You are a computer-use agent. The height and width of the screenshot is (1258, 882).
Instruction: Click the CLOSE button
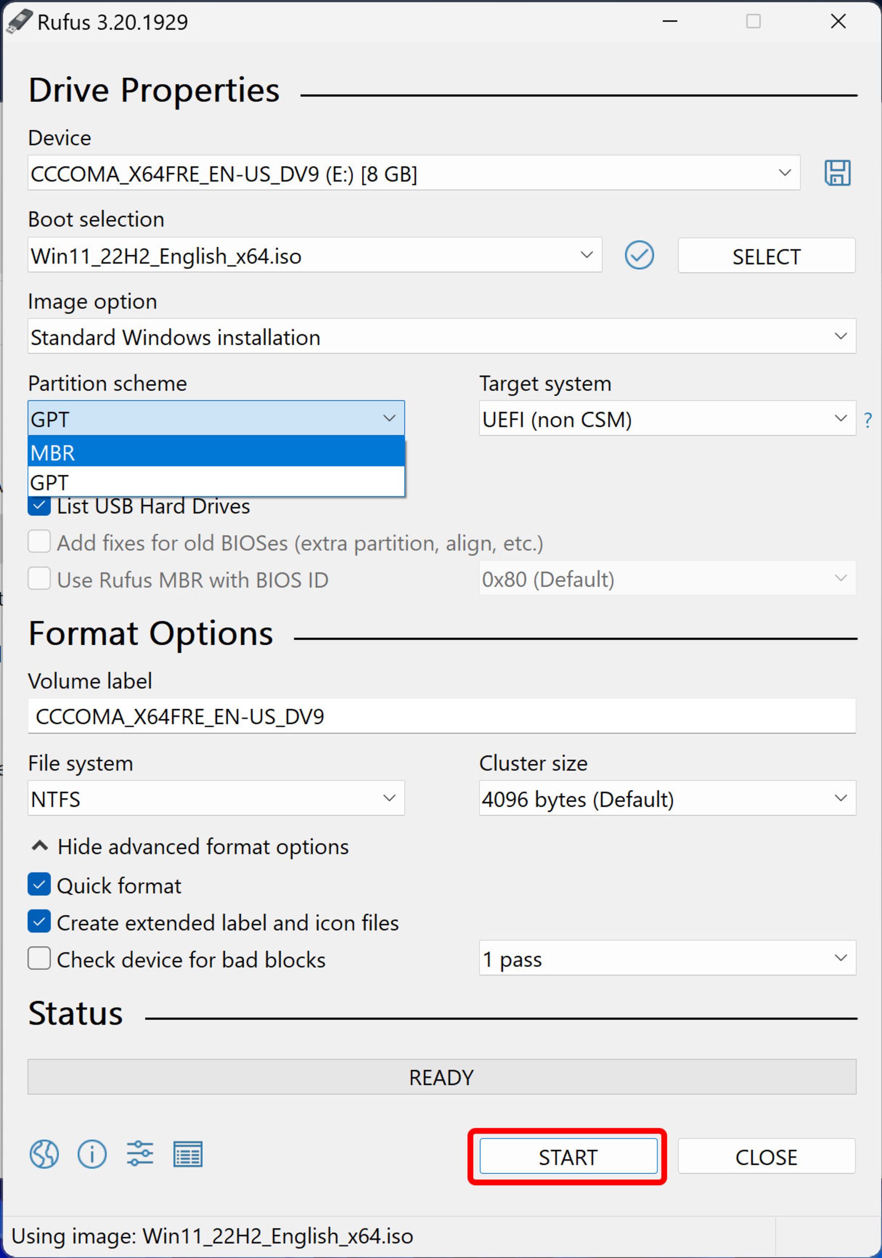767,1156
